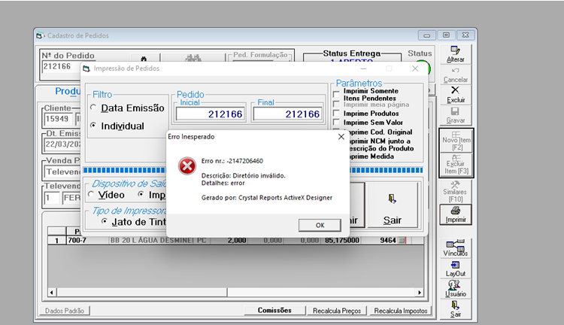The image size is (564, 325).
Task: Click the Recalcula Preços button
Action: pos(337,311)
